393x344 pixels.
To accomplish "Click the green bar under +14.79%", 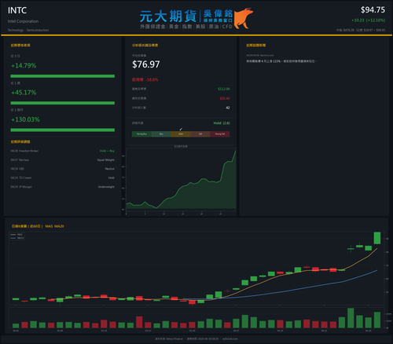I will click(63, 76).
